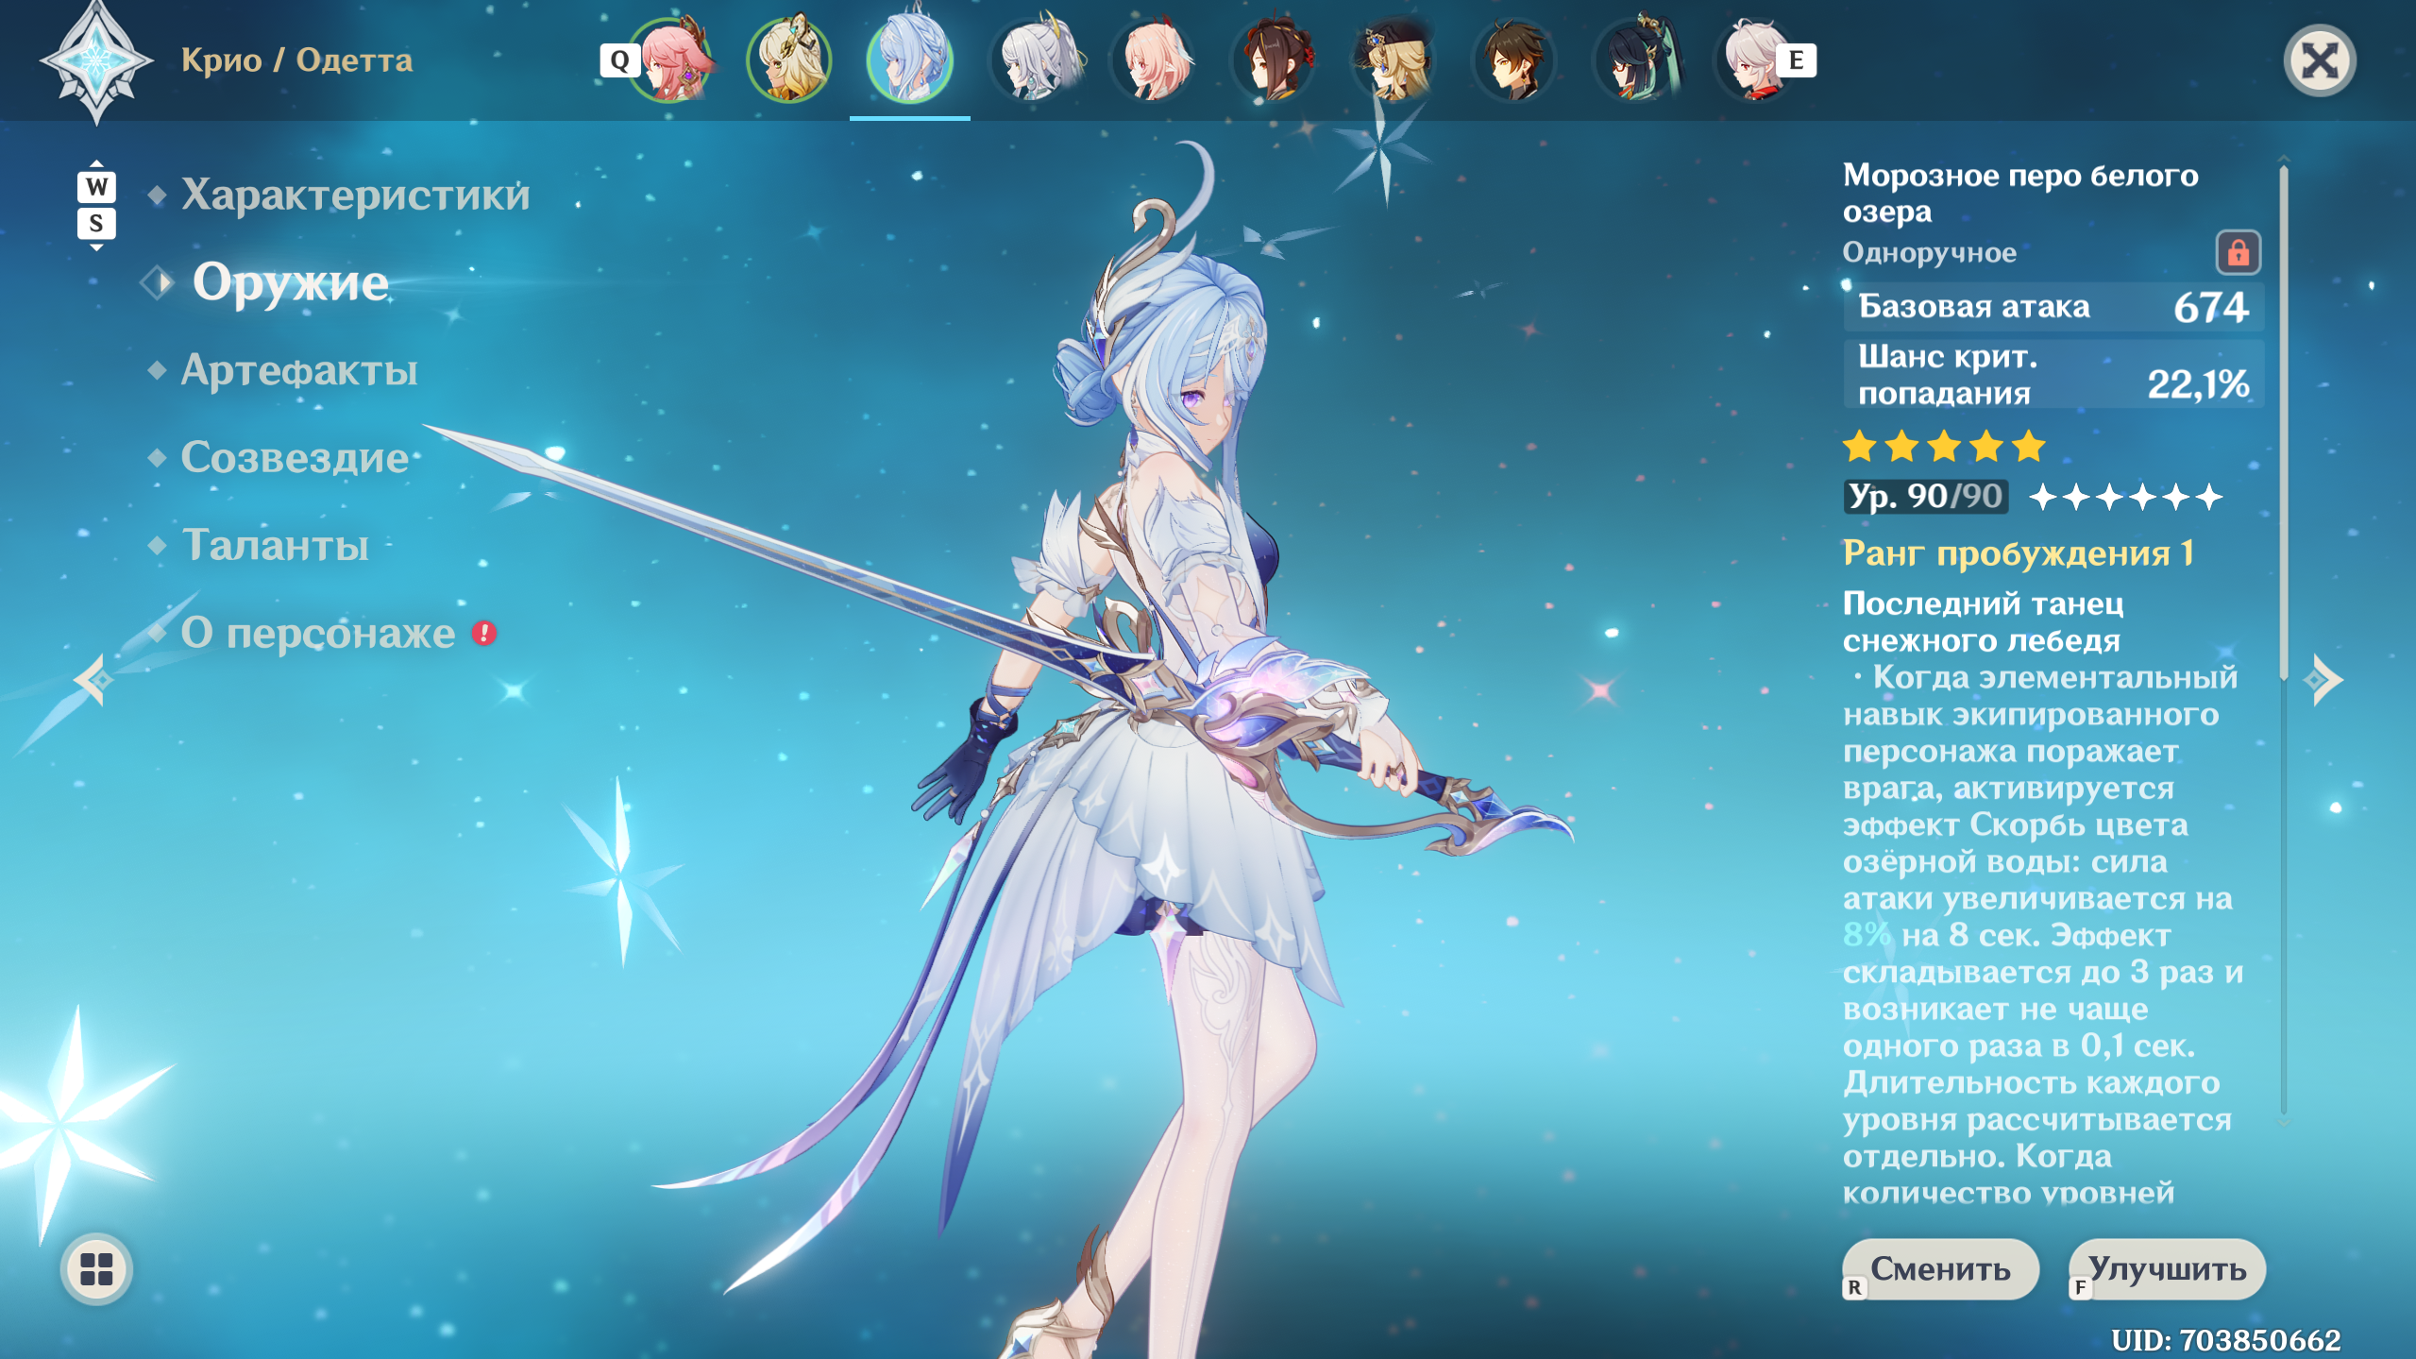Open the Созвездие section
This screenshot has width=2416, height=1359.
295,457
